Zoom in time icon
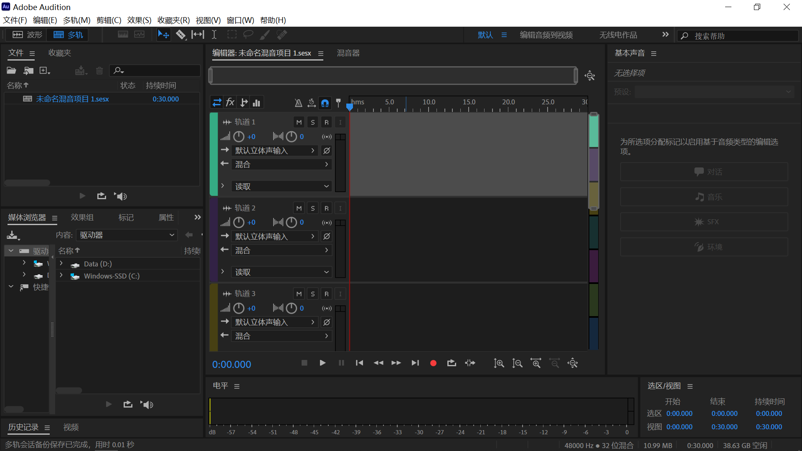Image resolution: width=802 pixels, height=451 pixels. [x=536, y=363]
